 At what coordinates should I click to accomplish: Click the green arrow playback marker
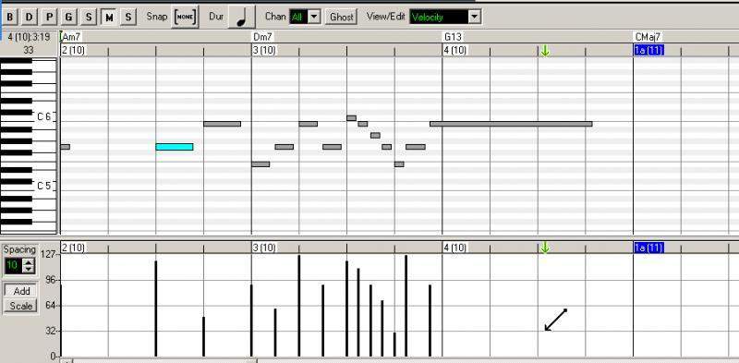(x=545, y=51)
